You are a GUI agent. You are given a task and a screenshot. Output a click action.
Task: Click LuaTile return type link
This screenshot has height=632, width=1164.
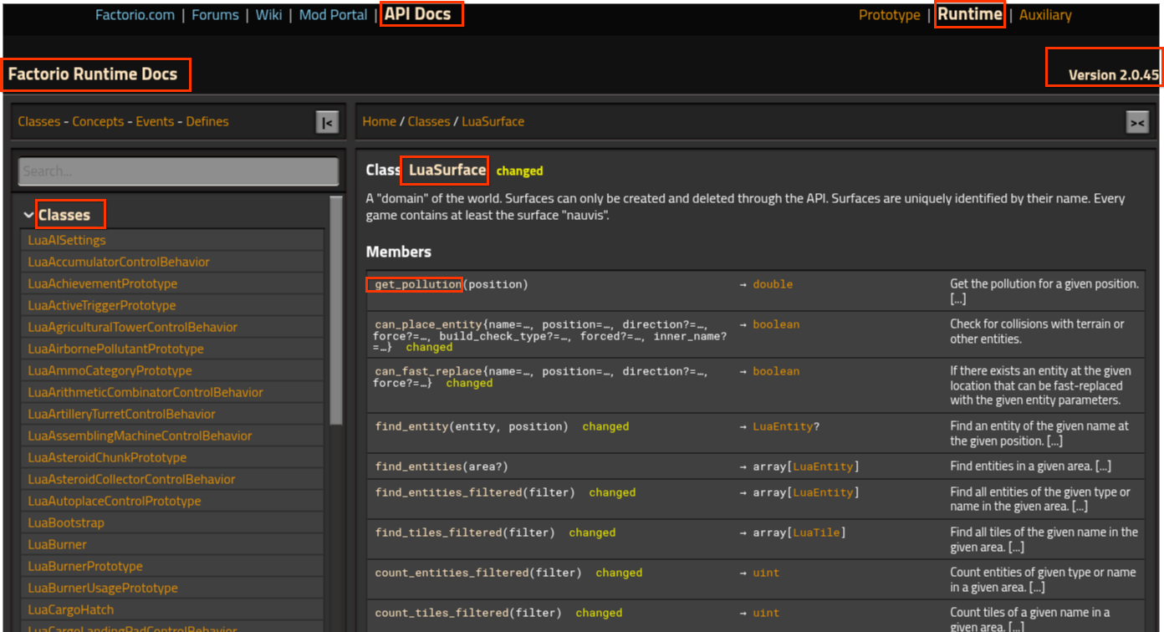point(816,533)
